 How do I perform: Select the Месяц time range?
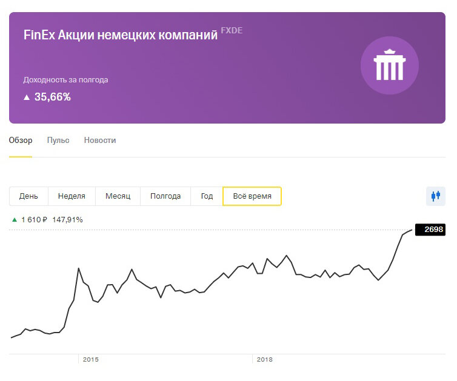(118, 196)
